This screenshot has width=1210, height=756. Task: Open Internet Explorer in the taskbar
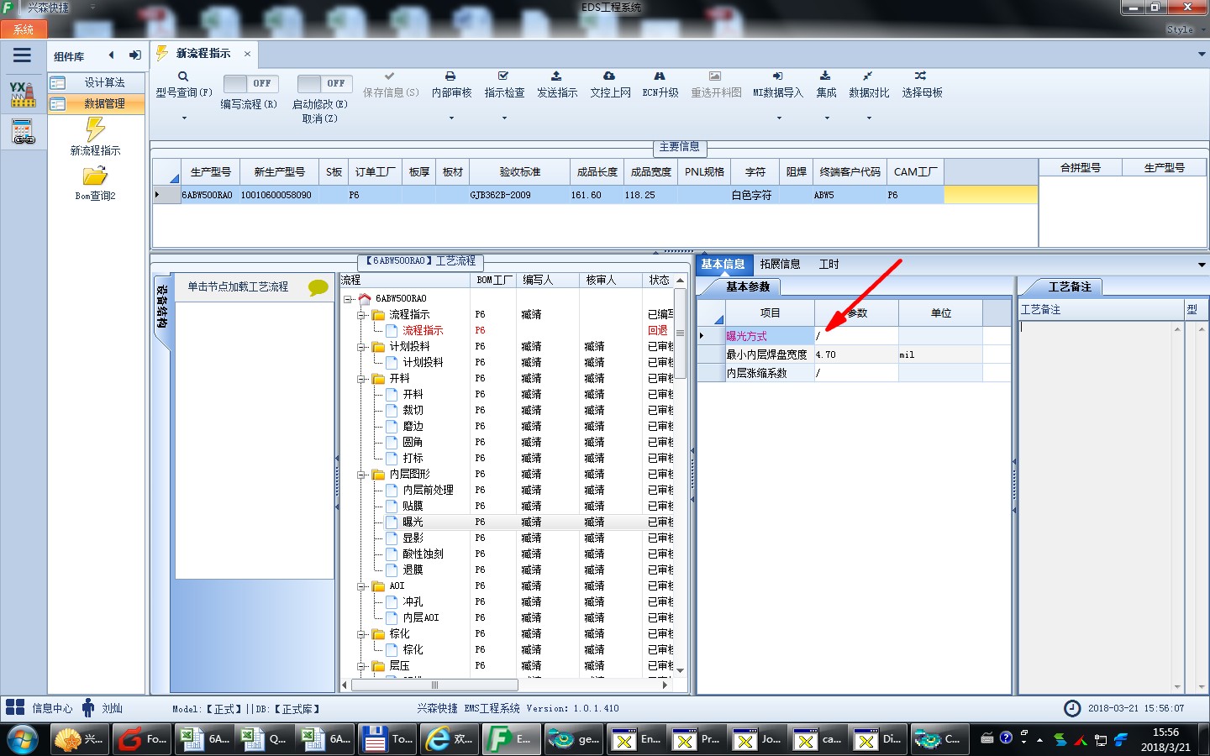448,739
